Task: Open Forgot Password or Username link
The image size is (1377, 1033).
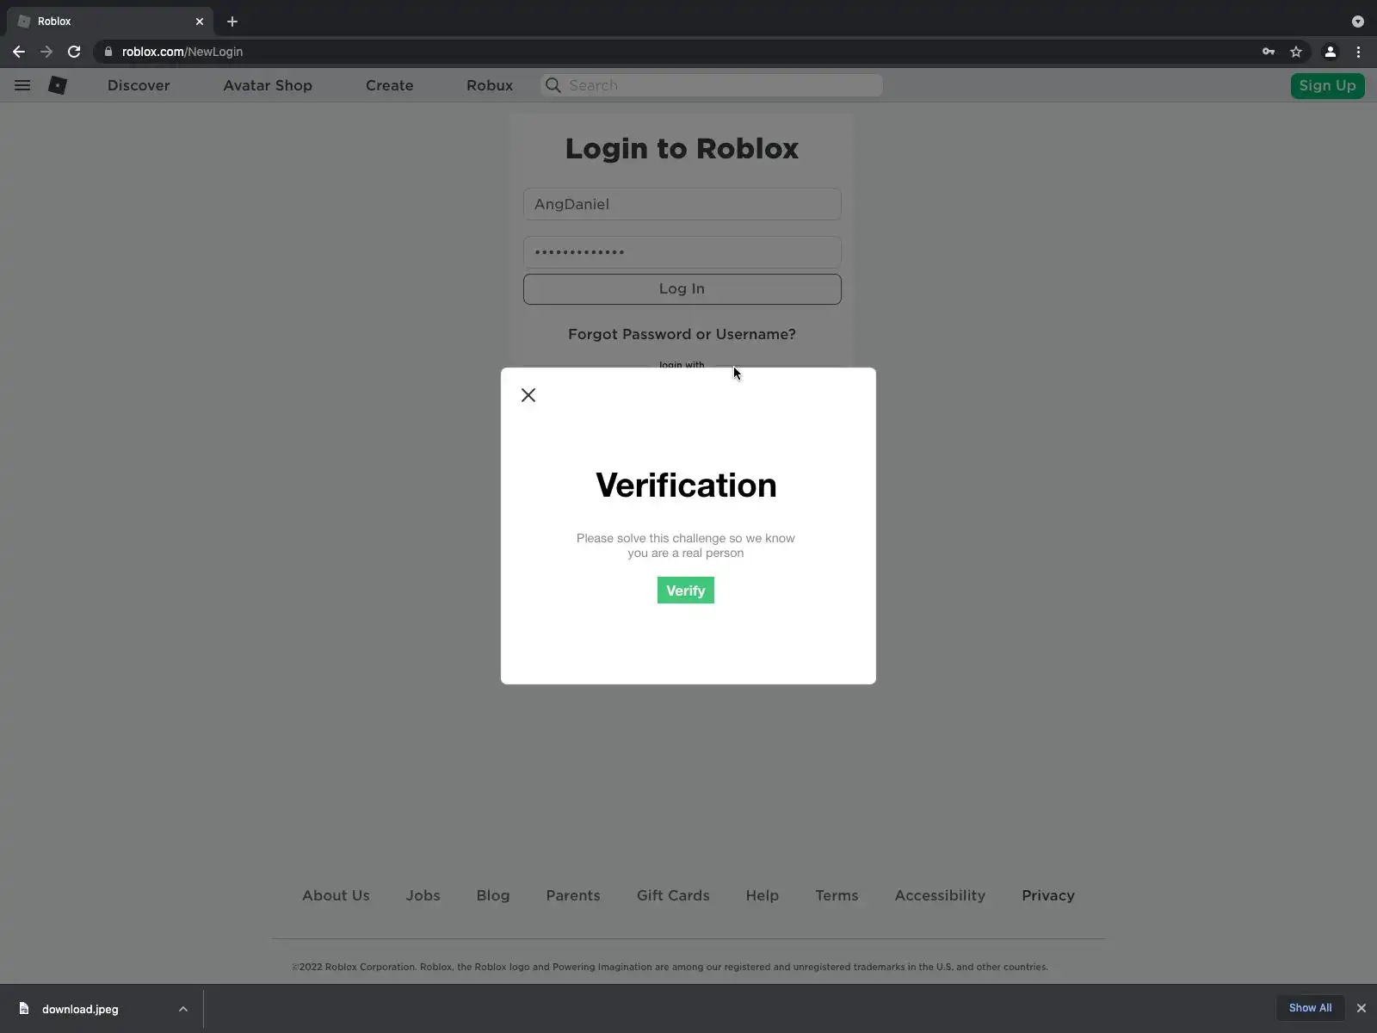Action: point(682,334)
